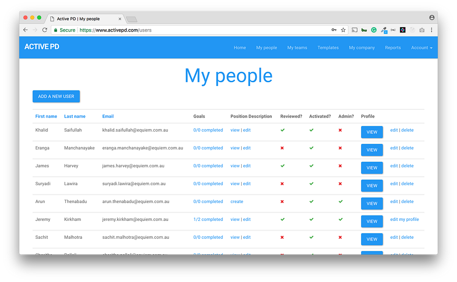Click edit my profile for Jeremy
Screen dimensions: 457x282
pyautogui.click(x=404, y=219)
